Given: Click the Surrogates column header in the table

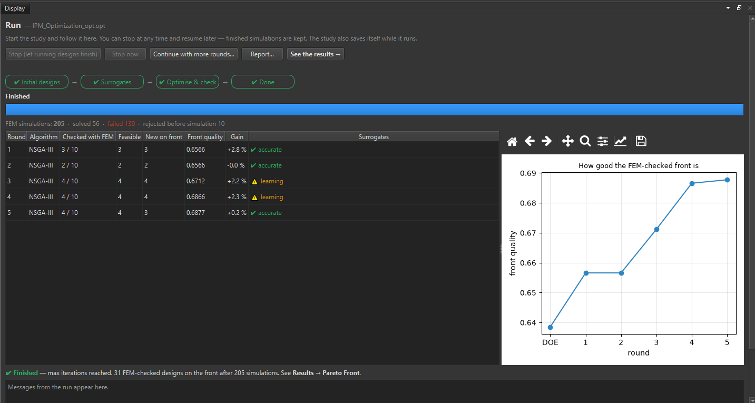Looking at the screenshot, I should 374,137.
